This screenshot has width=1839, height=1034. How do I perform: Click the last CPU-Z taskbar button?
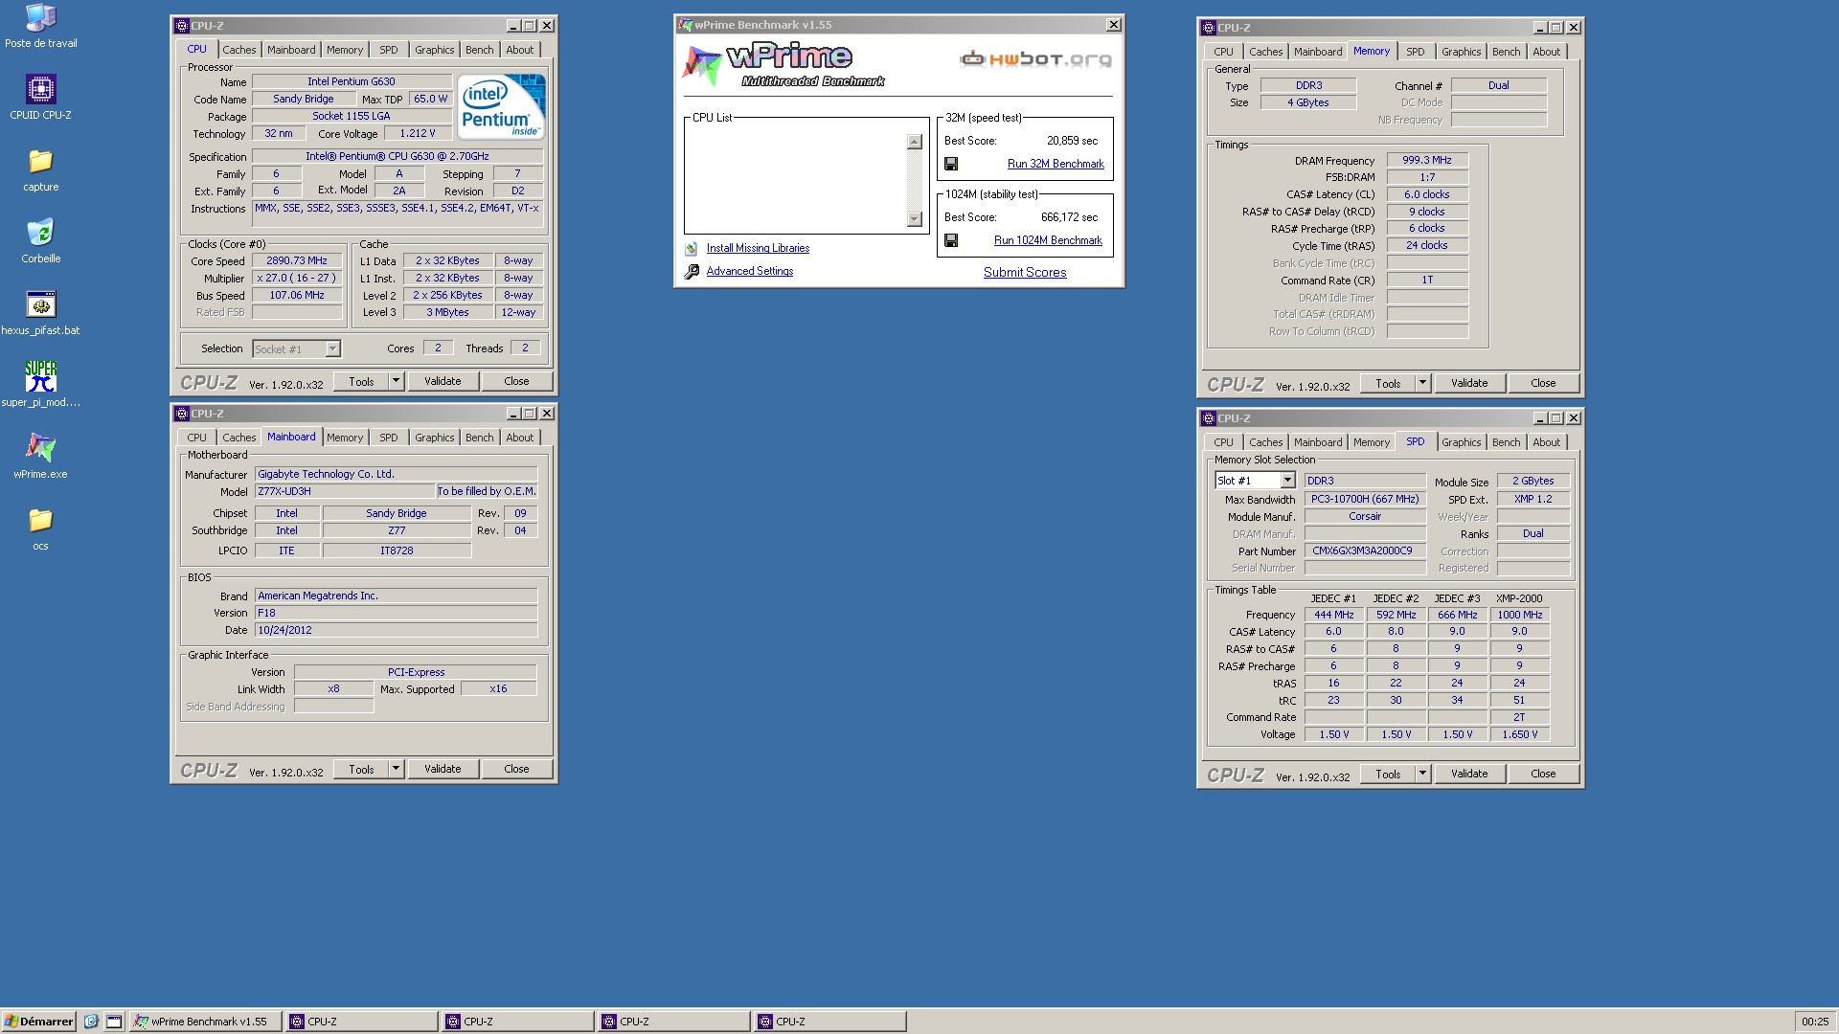click(829, 1022)
